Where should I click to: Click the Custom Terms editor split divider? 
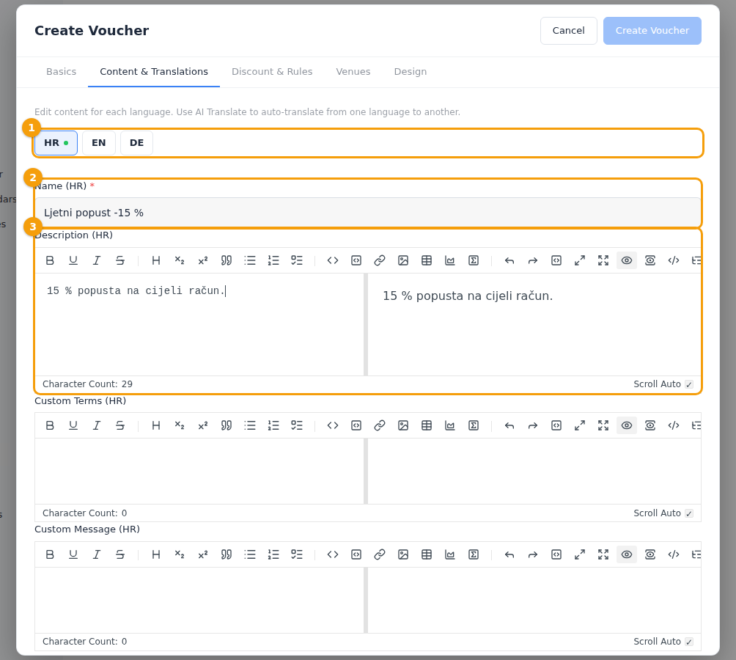pyautogui.click(x=366, y=472)
